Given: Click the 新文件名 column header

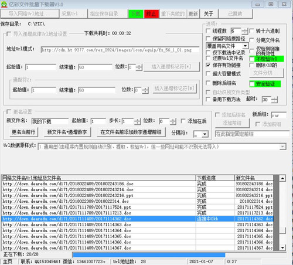Looking at the screenshot, I should click(254, 178).
